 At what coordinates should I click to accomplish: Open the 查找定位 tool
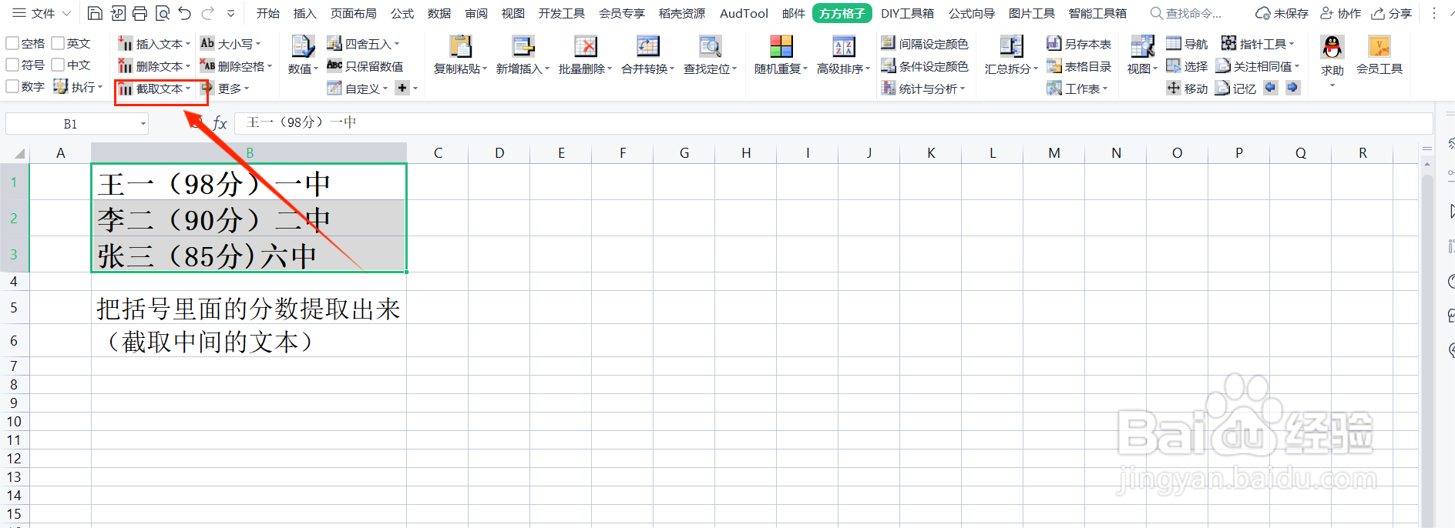click(710, 55)
